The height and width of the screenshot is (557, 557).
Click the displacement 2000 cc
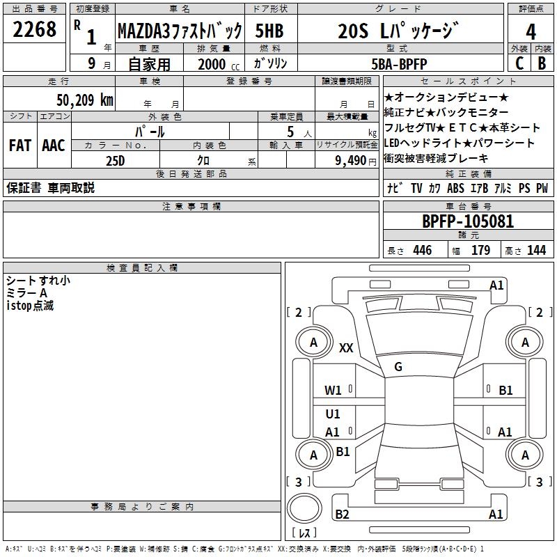tap(219, 64)
